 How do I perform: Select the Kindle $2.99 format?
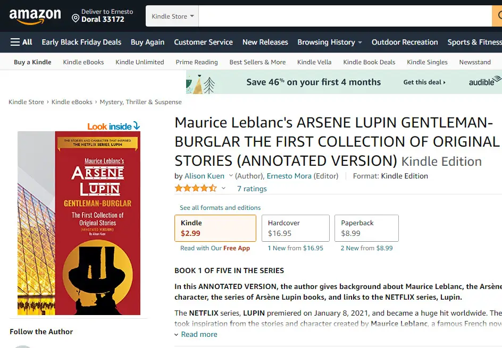tap(215, 228)
